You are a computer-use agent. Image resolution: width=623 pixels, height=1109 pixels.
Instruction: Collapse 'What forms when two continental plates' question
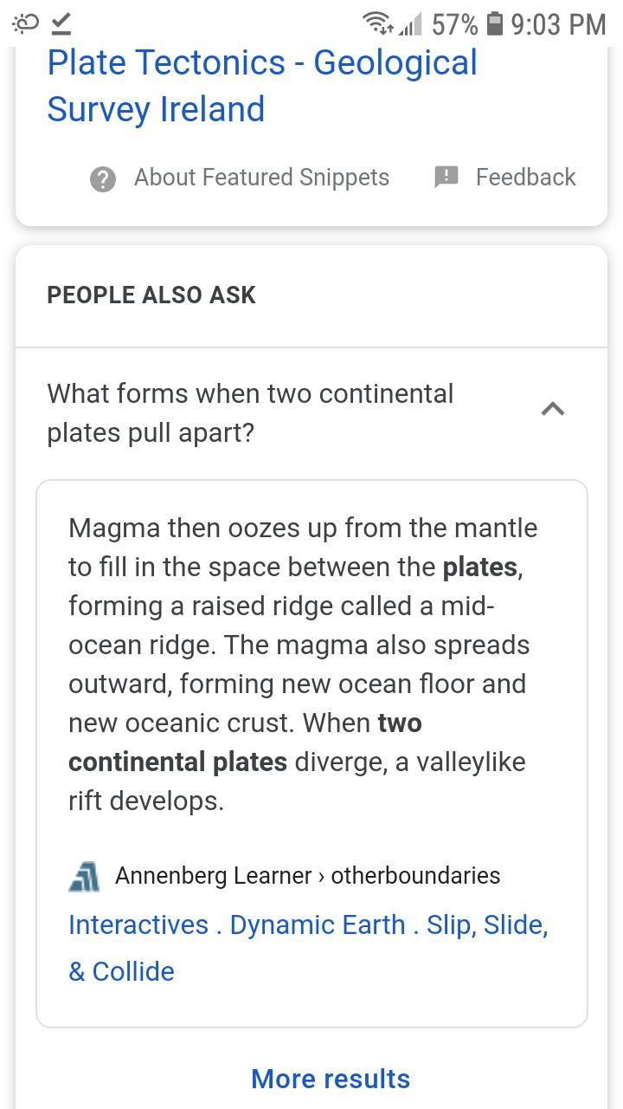(251, 412)
